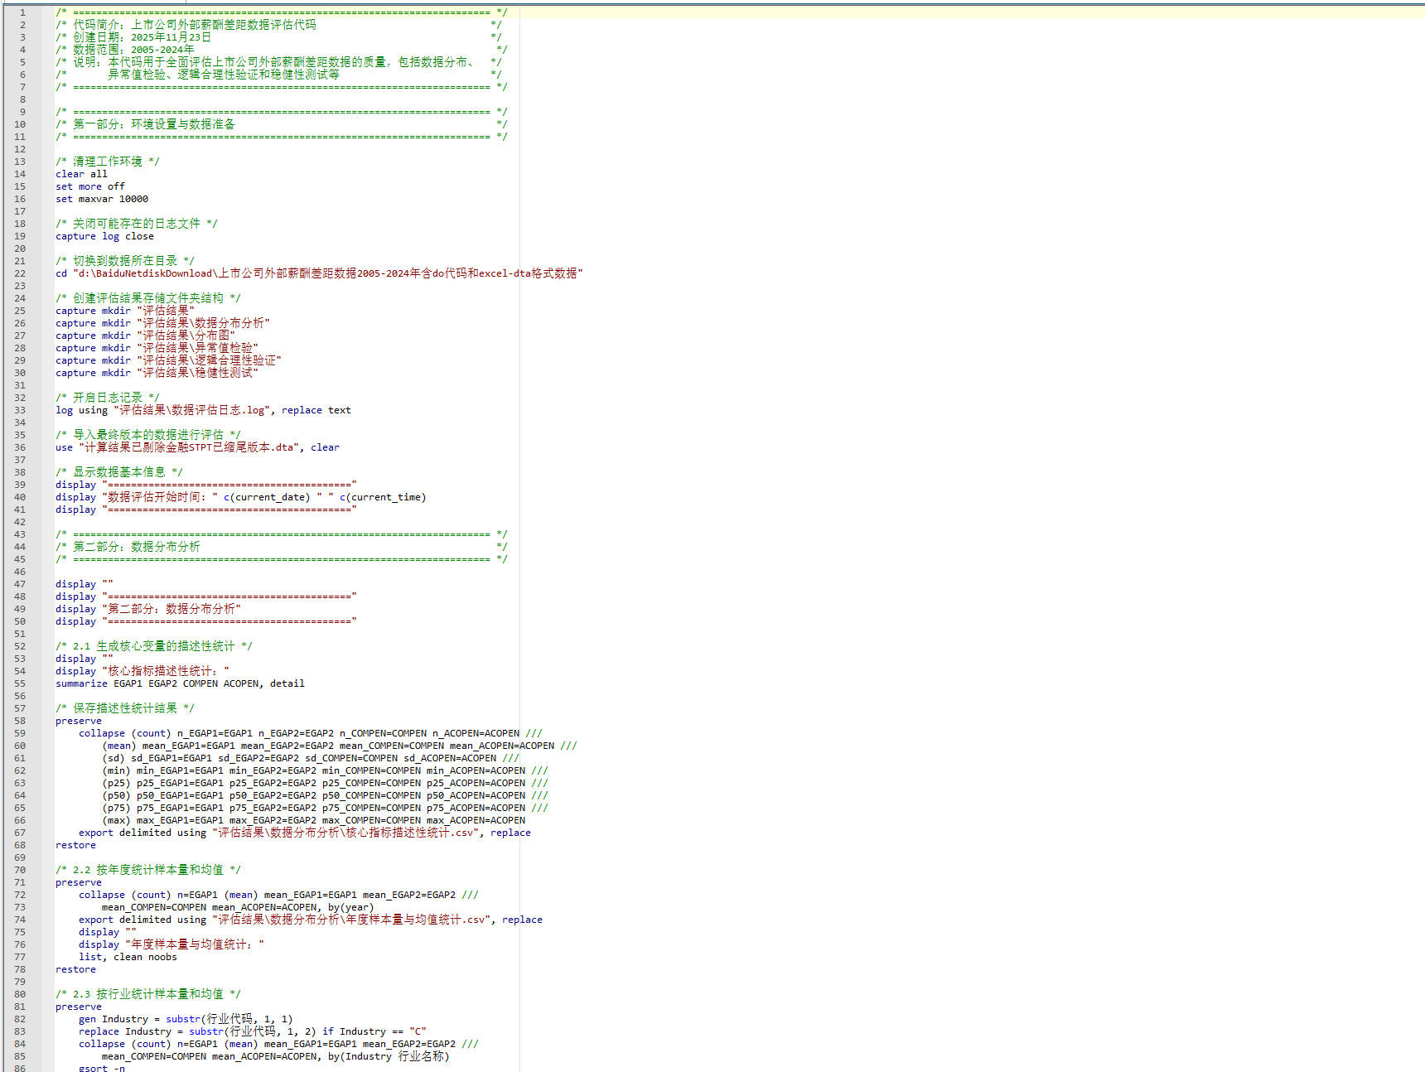Viewport: 1425px width, 1072px height.
Task: Click the "clear all" command line
Action: (x=81, y=174)
